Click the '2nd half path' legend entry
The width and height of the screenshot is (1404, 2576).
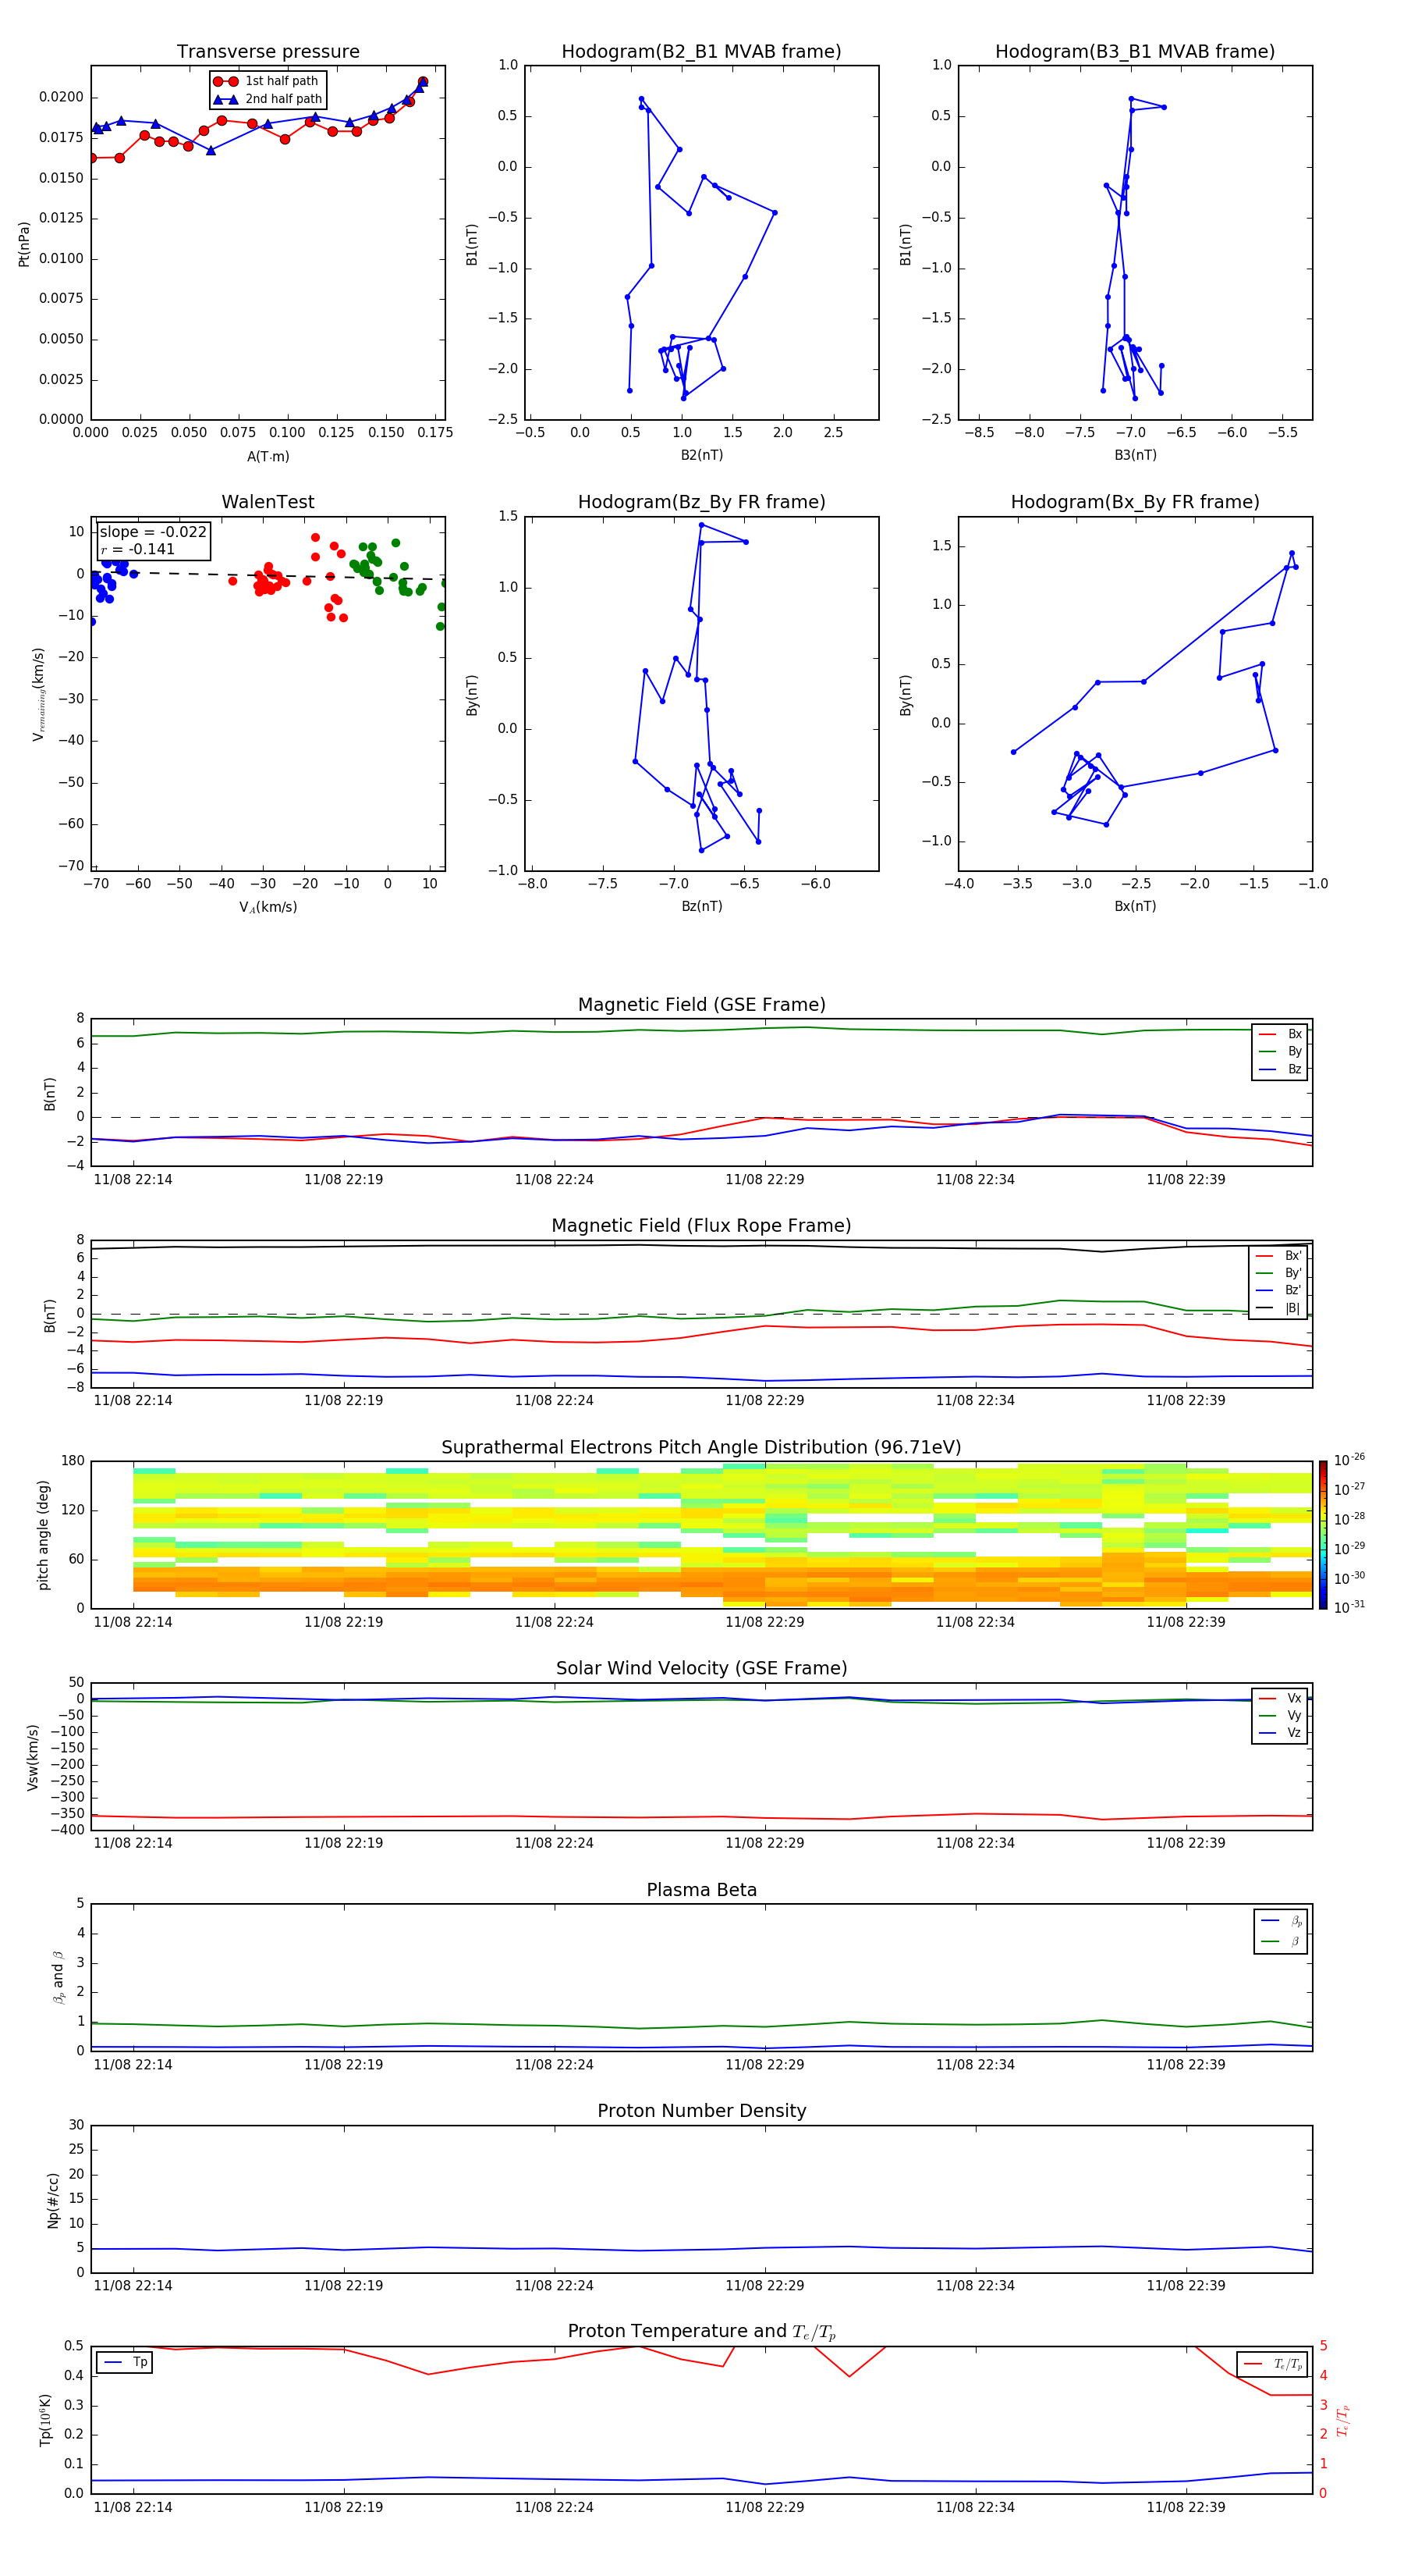click(269, 99)
